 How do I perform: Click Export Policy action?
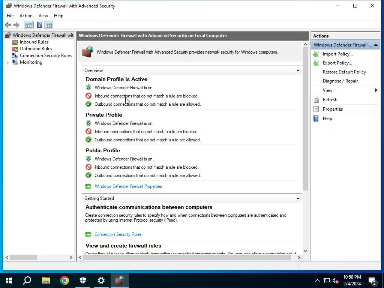coord(337,63)
